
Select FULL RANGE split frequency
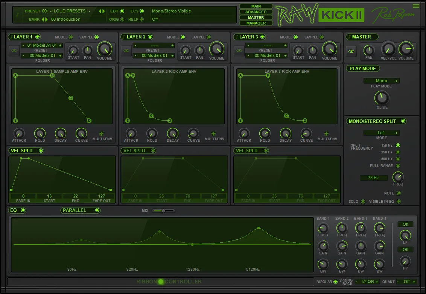coord(398,166)
